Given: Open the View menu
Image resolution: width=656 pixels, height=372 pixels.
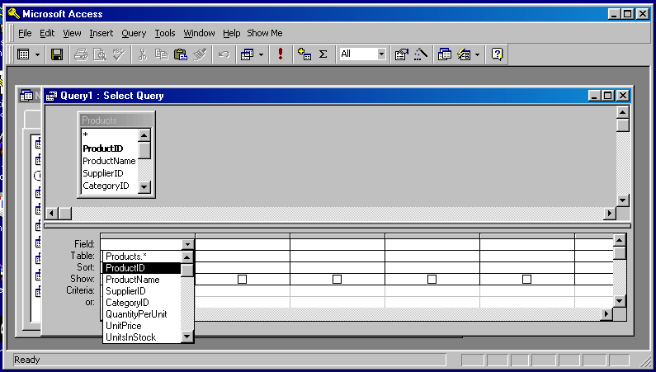Looking at the screenshot, I should [72, 33].
